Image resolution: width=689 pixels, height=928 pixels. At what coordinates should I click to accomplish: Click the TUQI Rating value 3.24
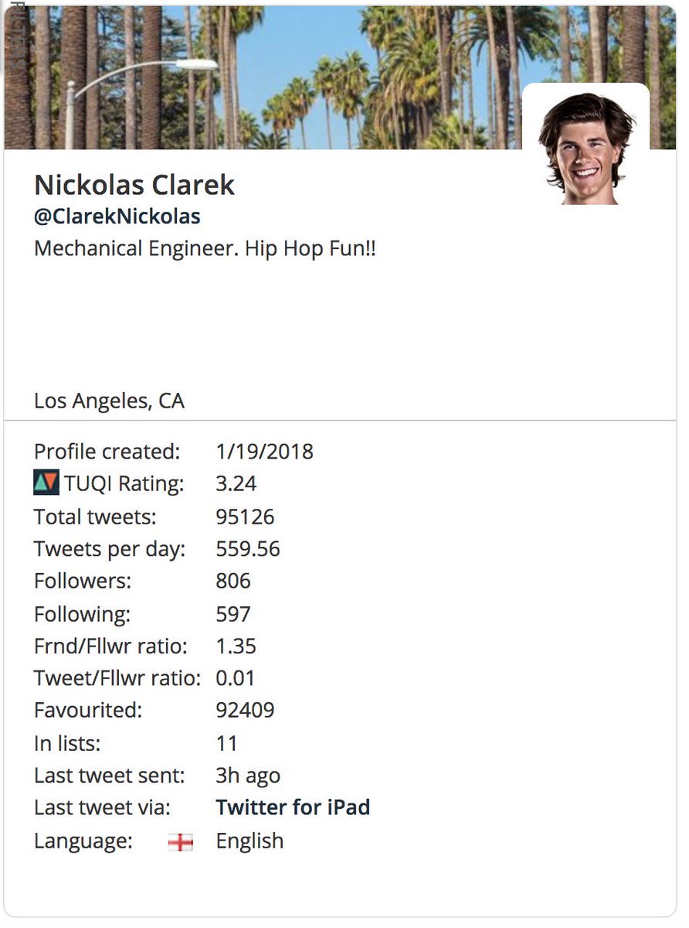click(x=236, y=484)
